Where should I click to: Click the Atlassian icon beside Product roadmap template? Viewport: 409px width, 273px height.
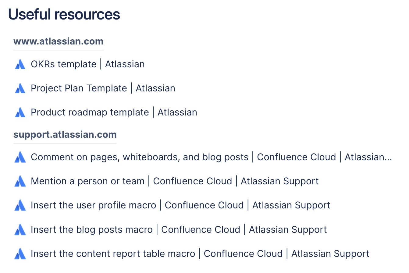click(x=20, y=112)
